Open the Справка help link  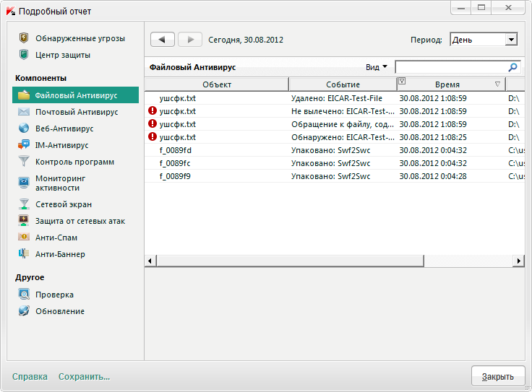(x=30, y=376)
